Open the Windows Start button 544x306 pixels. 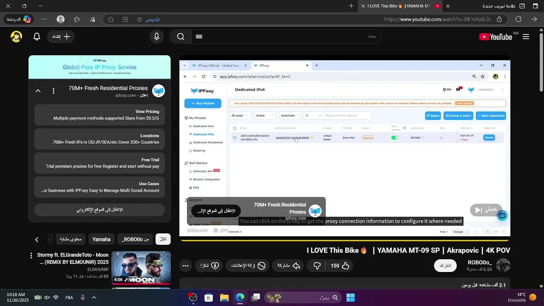pos(351,297)
